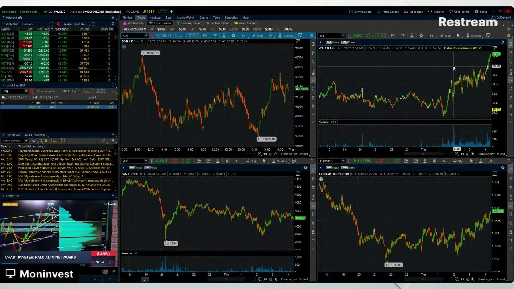Sort watchlist by %Change column
Image resolution: width=514 pixels, height=289 pixels.
[x=62, y=29]
